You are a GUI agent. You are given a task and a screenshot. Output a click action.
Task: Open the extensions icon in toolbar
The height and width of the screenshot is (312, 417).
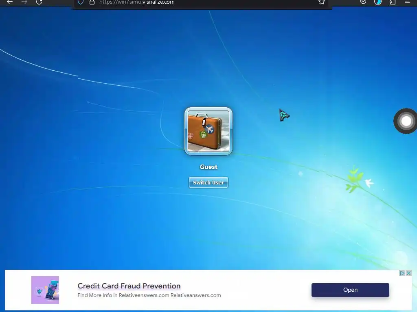393,2
